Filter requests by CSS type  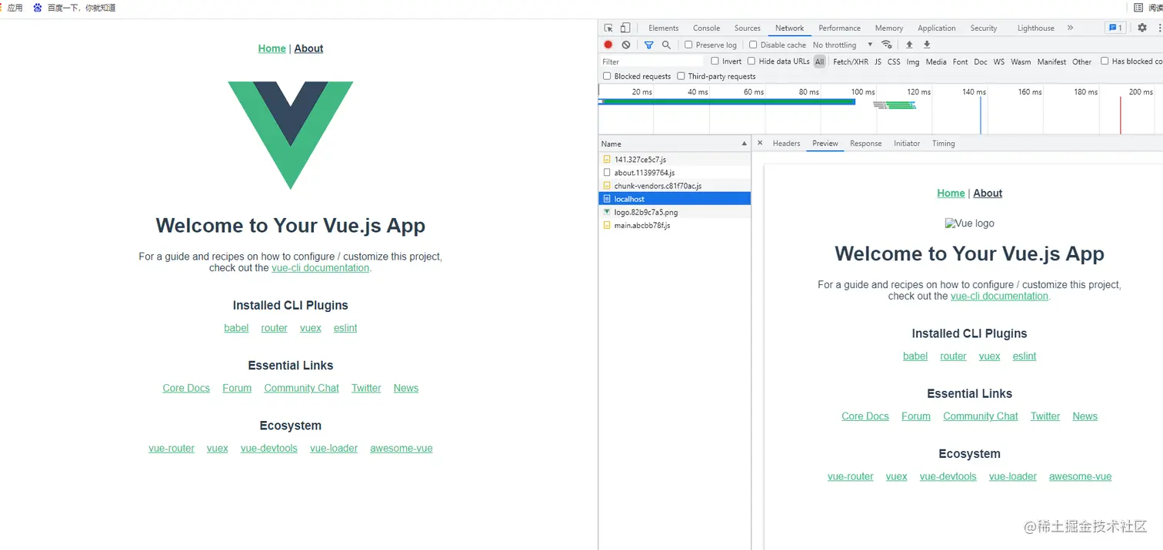(893, 61)
